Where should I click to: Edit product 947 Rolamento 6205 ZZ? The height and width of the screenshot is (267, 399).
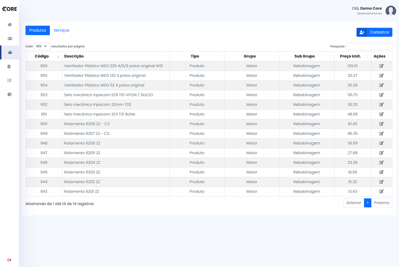[x=381, y=153]
